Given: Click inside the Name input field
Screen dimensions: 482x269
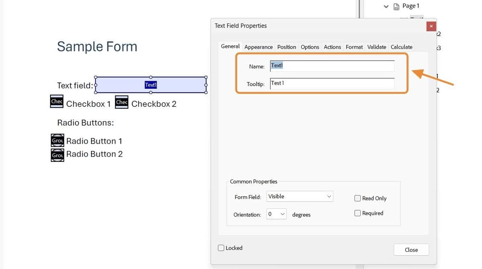Looking at the screenshot, I should point(331,65).
